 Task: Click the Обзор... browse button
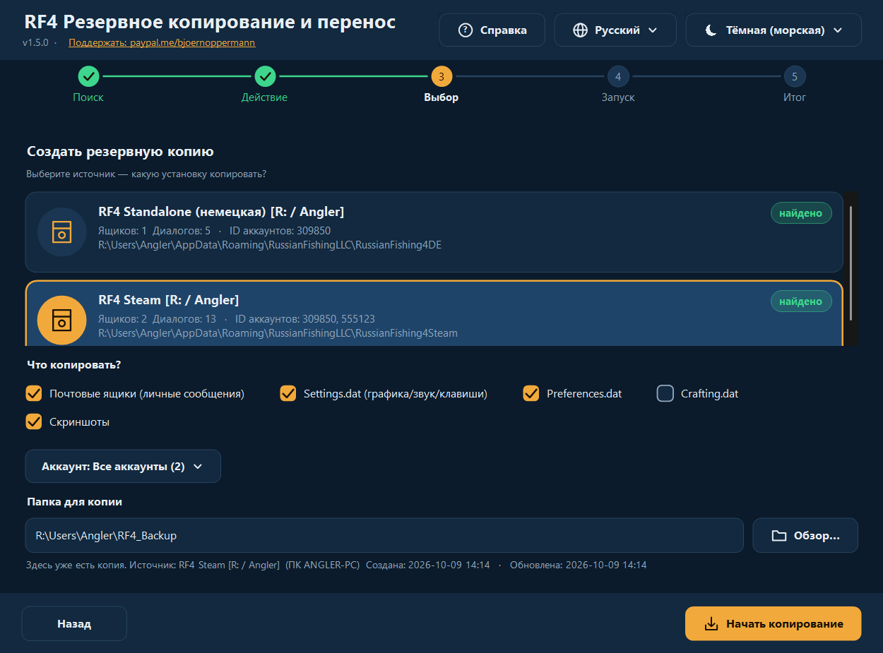[805, 535]
